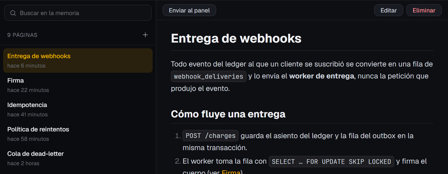Image resolution: width=448 pixels, height=174 pixels.
Task: Click the POST /charges code snippet
Action: pos(210,136)
